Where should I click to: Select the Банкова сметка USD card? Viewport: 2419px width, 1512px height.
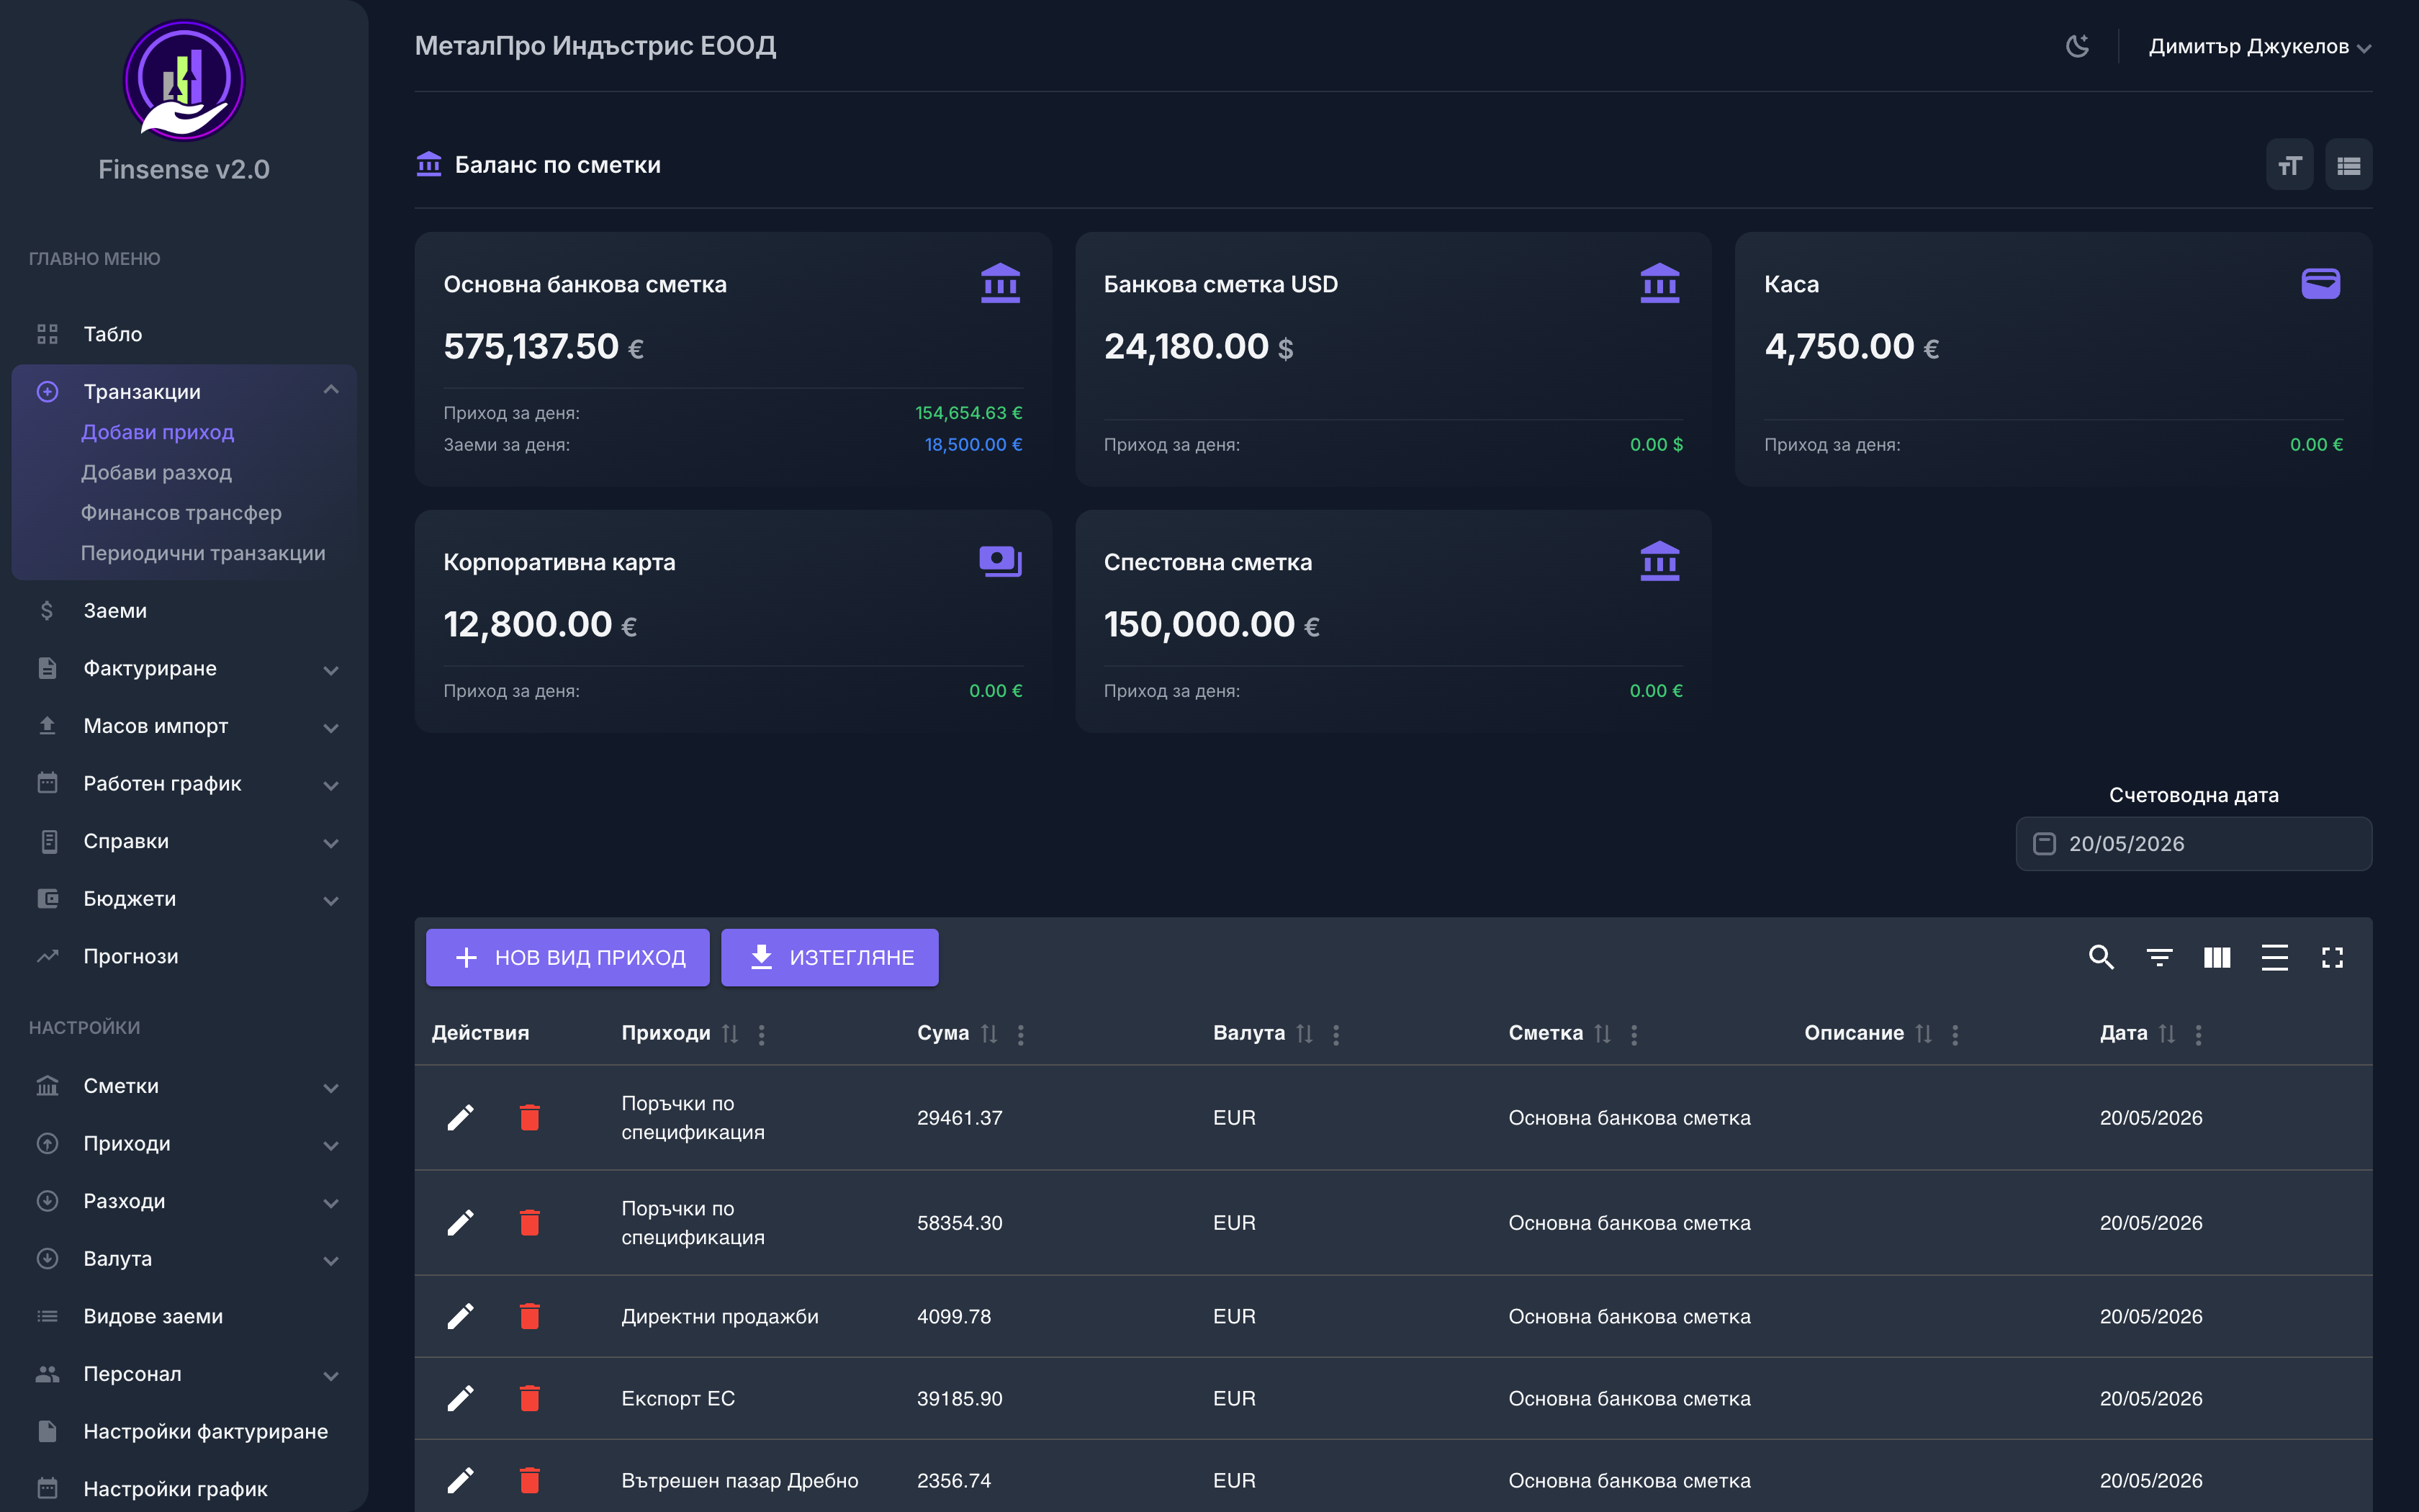pyautogui.click(x=1393, y=359)
